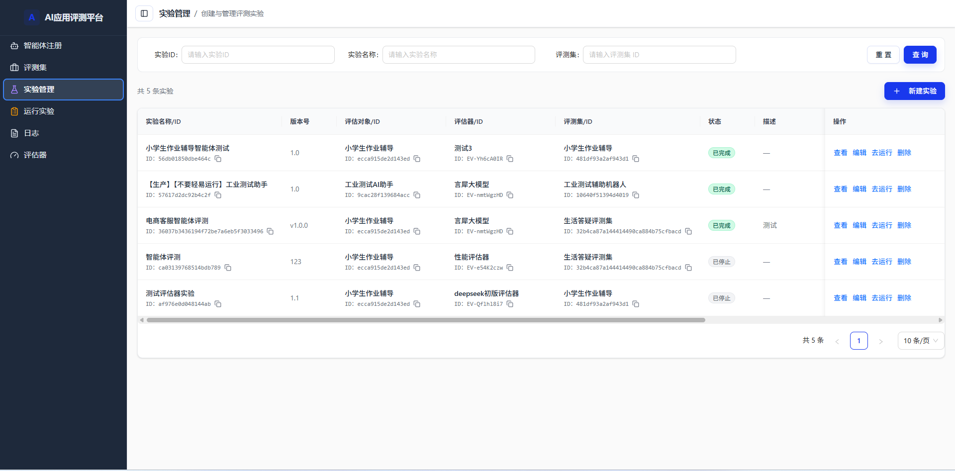
Task: Copy target ID 9cac28f139684acc
Action: (417, 195)
